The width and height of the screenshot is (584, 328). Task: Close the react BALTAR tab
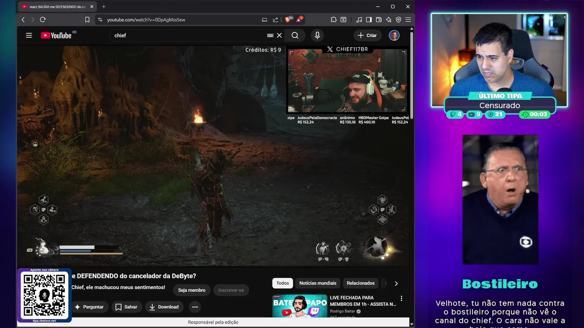92,7
